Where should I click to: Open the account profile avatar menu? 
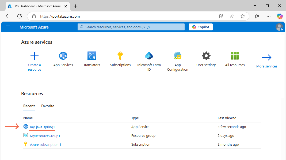tap(279, 27)
